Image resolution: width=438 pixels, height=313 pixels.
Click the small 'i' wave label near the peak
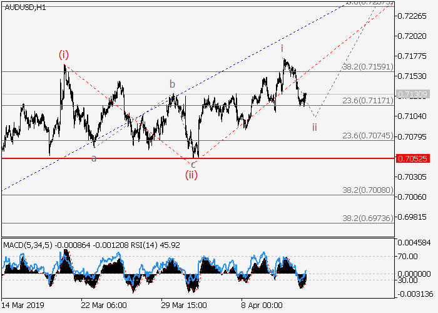(x=282, y=48)
